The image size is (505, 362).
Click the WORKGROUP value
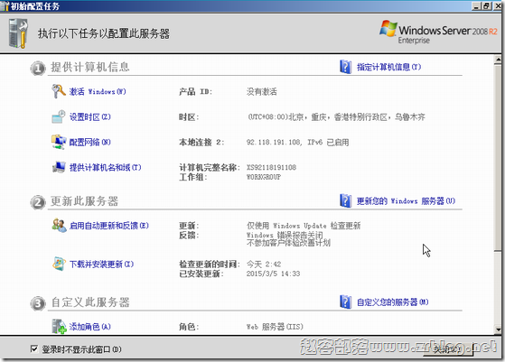264,177
